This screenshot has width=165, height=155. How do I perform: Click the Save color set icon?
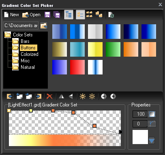click(x=47, y=15)
